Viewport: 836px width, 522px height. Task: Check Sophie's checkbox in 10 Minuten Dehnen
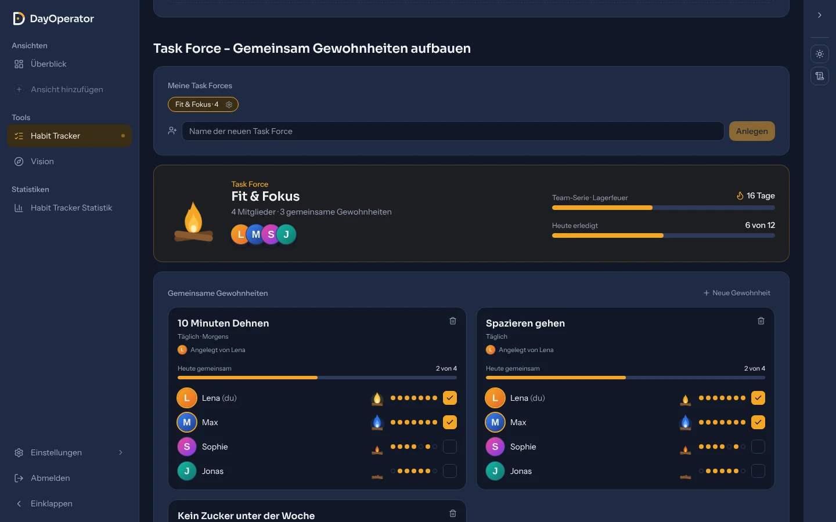click(450, 447)
